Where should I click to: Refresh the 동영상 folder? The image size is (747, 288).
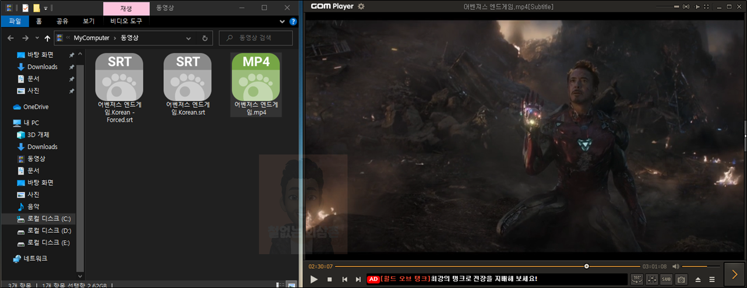[205, 38]
